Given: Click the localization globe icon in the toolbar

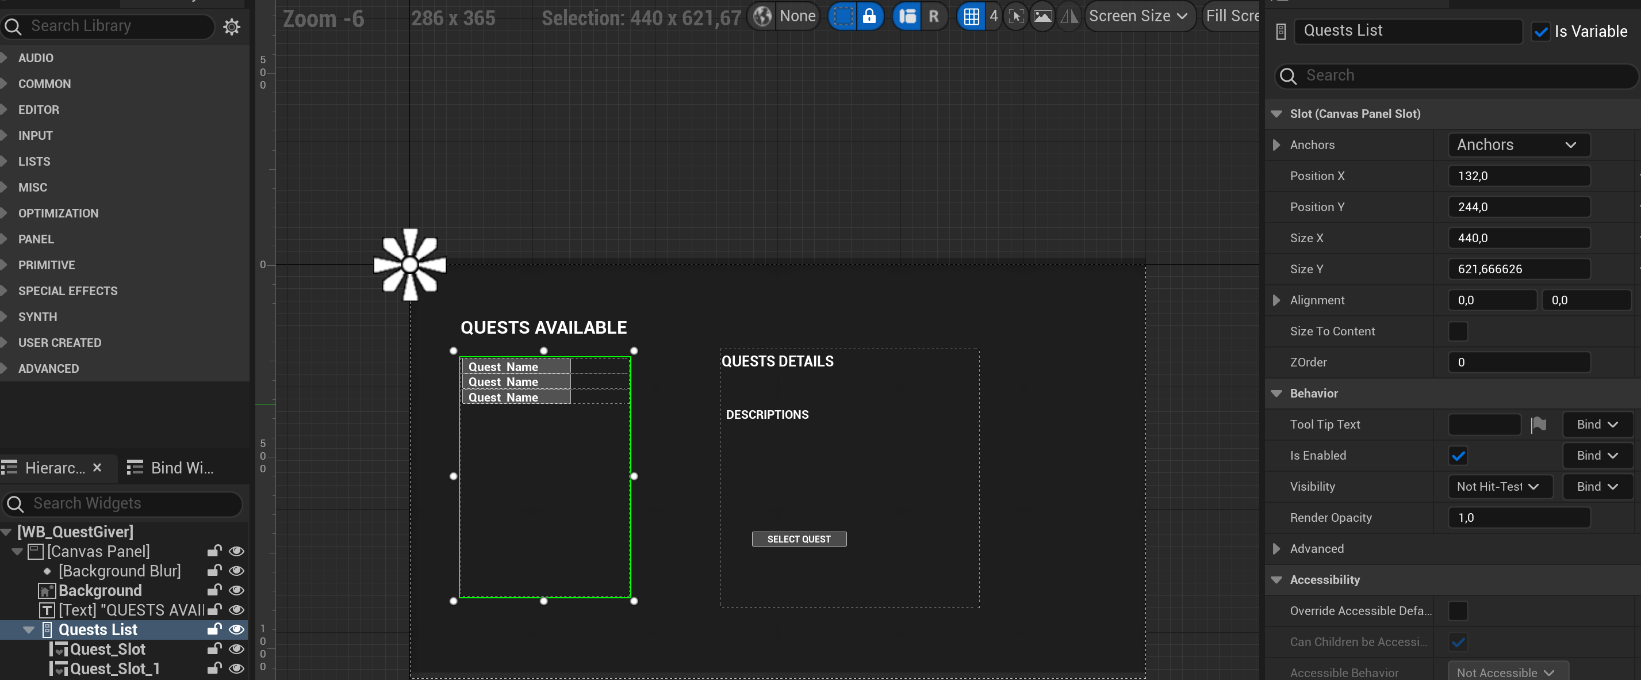Looking at the screenshot, I should [762, 17].
